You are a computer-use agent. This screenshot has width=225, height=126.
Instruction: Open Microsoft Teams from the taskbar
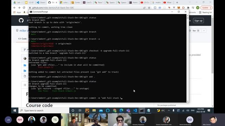click(x=128, y=111)
